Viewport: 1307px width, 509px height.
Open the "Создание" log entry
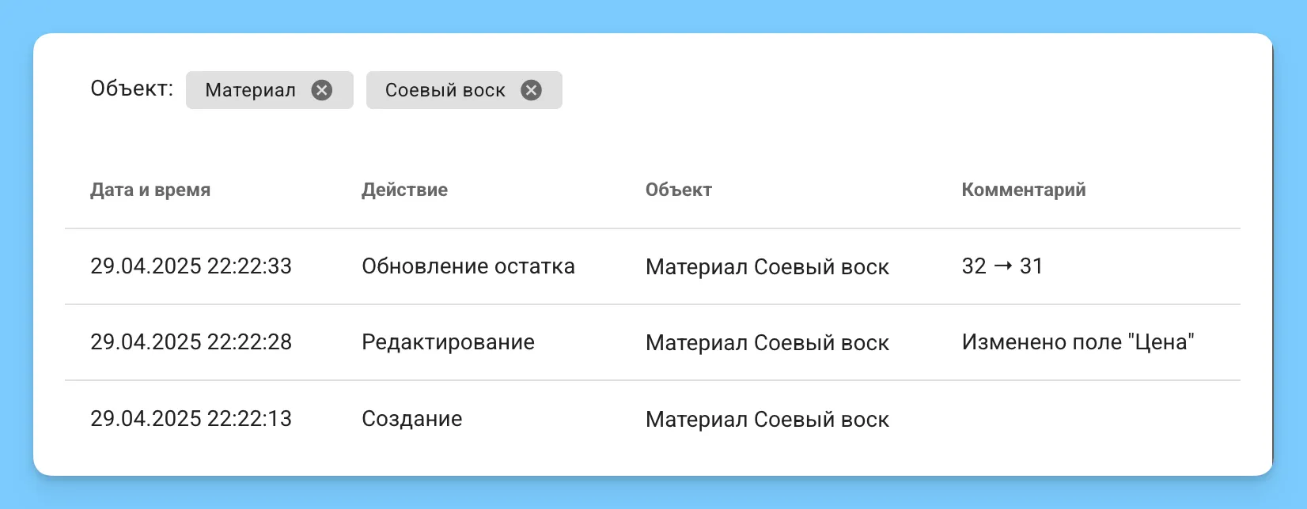(411, 419)
